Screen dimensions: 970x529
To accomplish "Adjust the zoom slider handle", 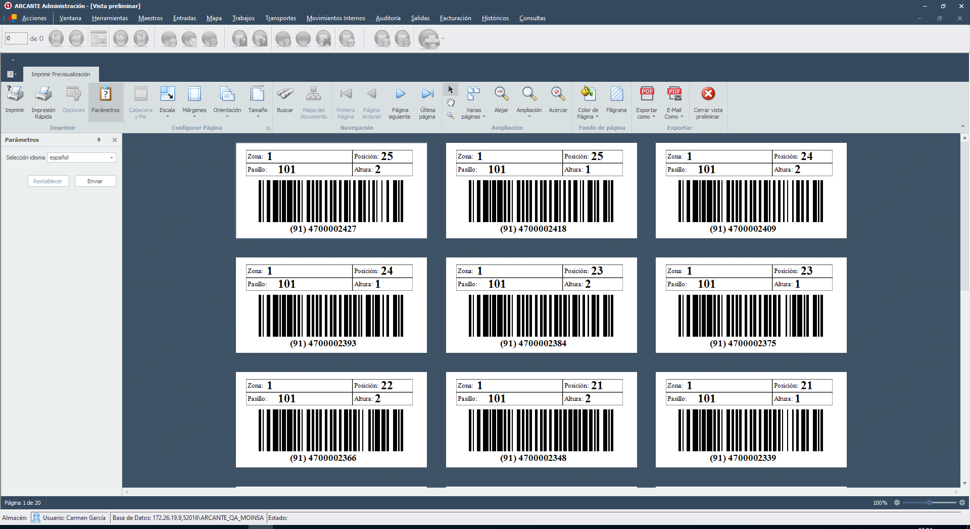I will 929,503.
